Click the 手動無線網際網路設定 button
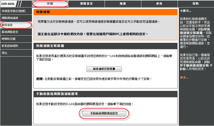Viewport: 214px width, 126px height. 104,114
